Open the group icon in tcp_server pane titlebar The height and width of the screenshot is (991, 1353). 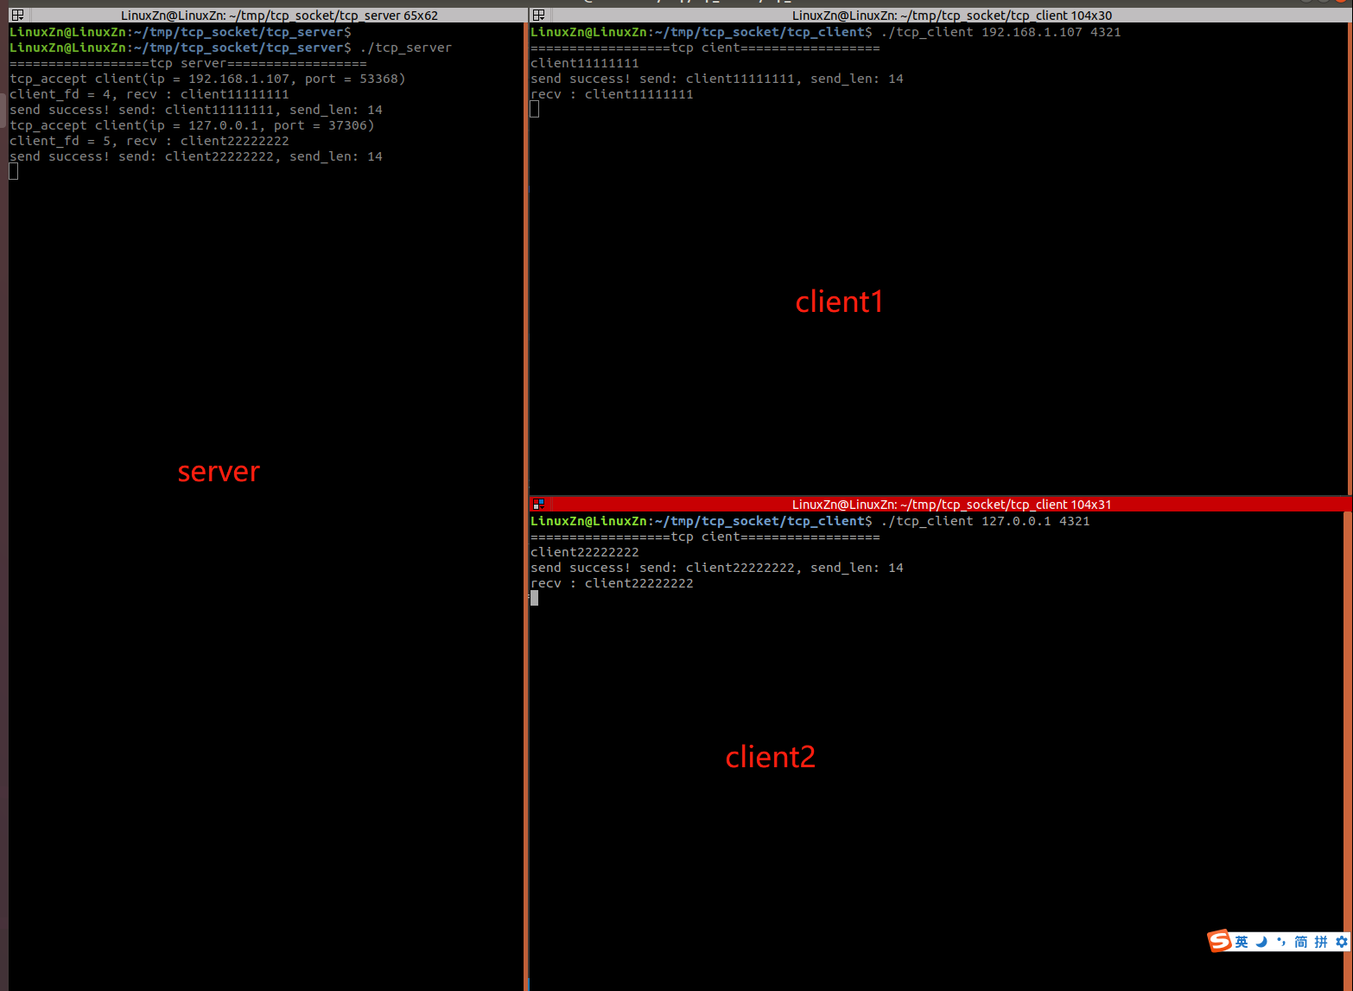pos(17,15)
